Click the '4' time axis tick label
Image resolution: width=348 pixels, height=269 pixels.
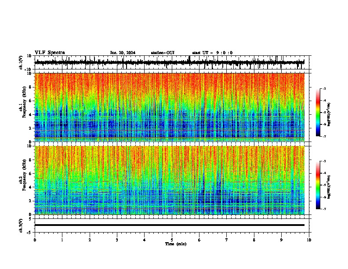pos(145,240)
